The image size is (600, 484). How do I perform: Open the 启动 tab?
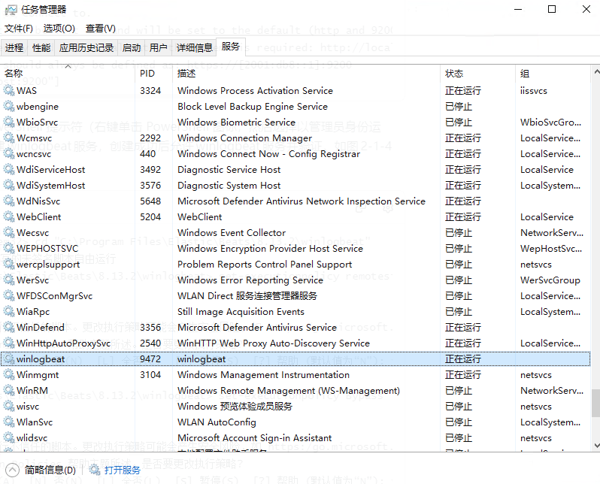coord(132,48)
